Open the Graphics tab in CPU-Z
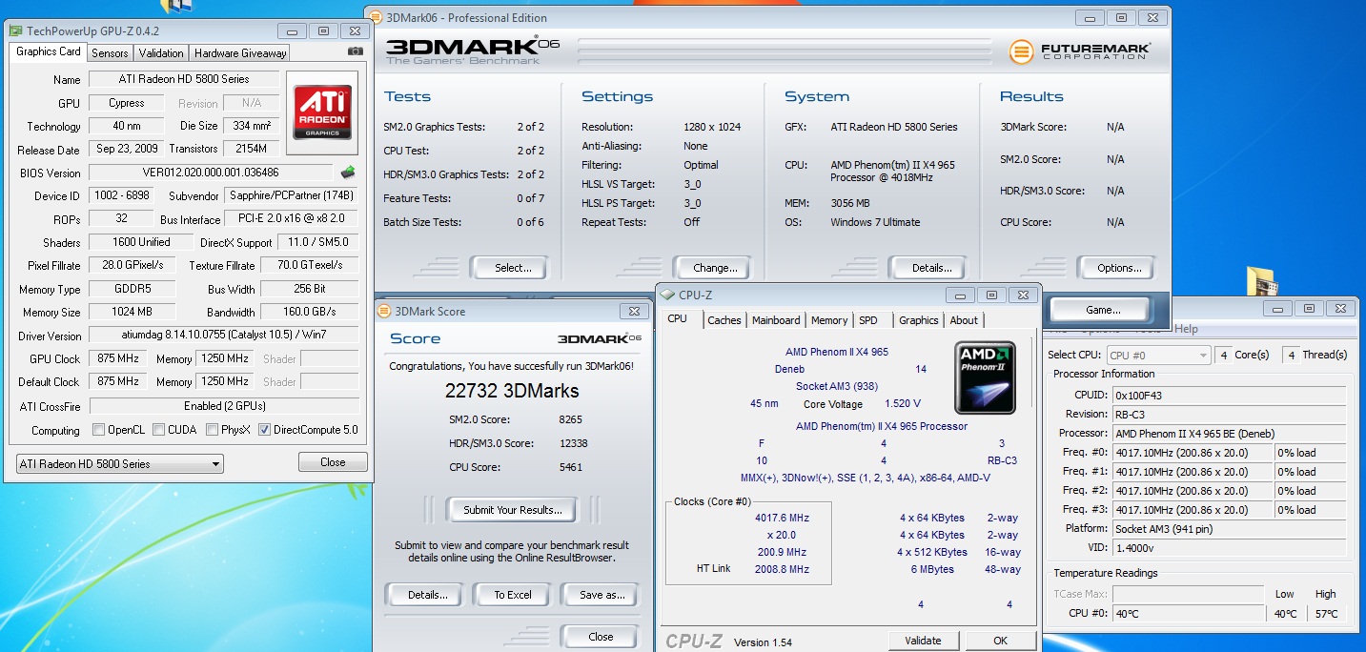 (919, 320)
